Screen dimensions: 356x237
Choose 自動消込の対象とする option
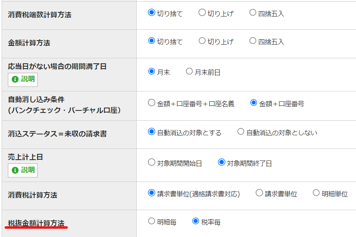click(151, 132)
